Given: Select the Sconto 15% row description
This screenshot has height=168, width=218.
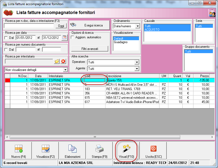Looking at the screenshot, I should pyautogui.click(x=132, y=80).
